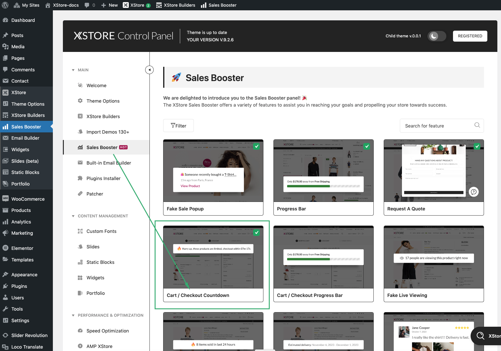The image size is (501, 351).
Task: Click the search magnifier icon in feature search
Action: click(x=477, y=125)
